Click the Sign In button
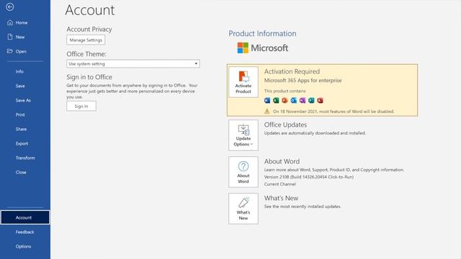 [81, 106]
